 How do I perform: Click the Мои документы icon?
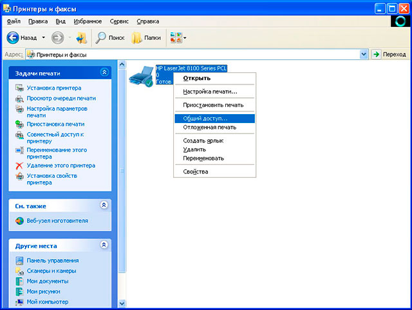[19, 281]
